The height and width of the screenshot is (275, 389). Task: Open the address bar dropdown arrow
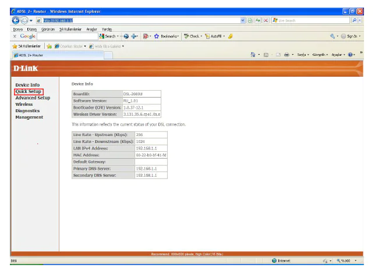point(243,20)
